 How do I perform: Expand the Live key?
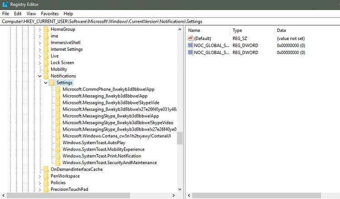[x=40, y=56]
